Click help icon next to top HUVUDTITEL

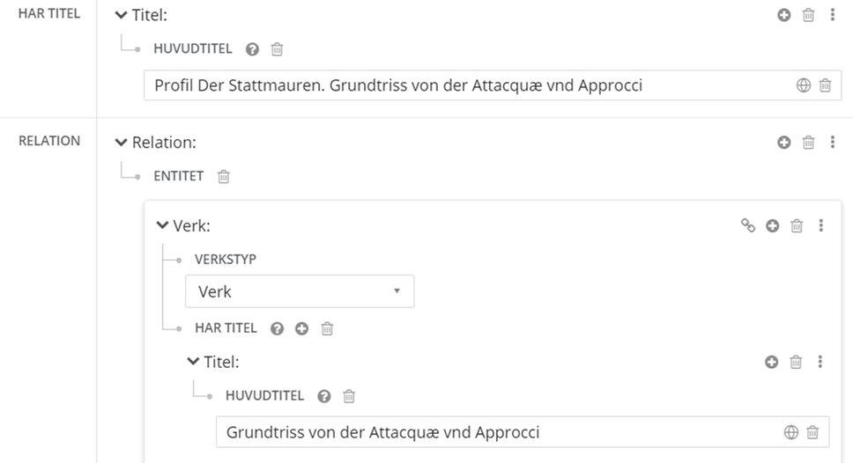252,49
